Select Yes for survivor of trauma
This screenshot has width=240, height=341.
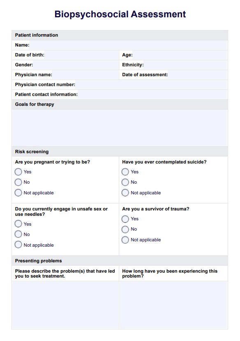pyautogui.click(x=125, y=219)
